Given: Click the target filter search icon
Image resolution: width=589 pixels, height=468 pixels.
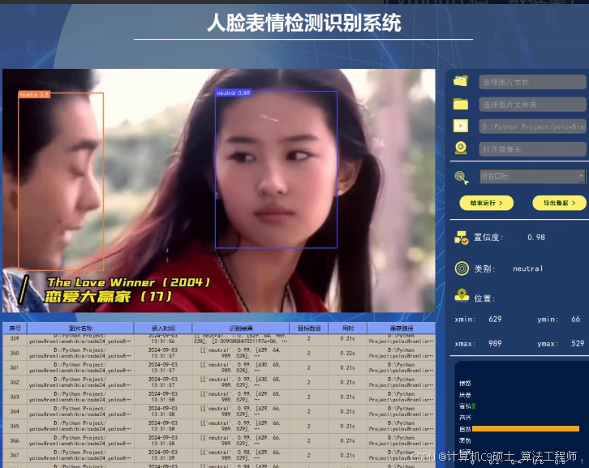Looking at the screenshot, I should [x=462, y=178].
